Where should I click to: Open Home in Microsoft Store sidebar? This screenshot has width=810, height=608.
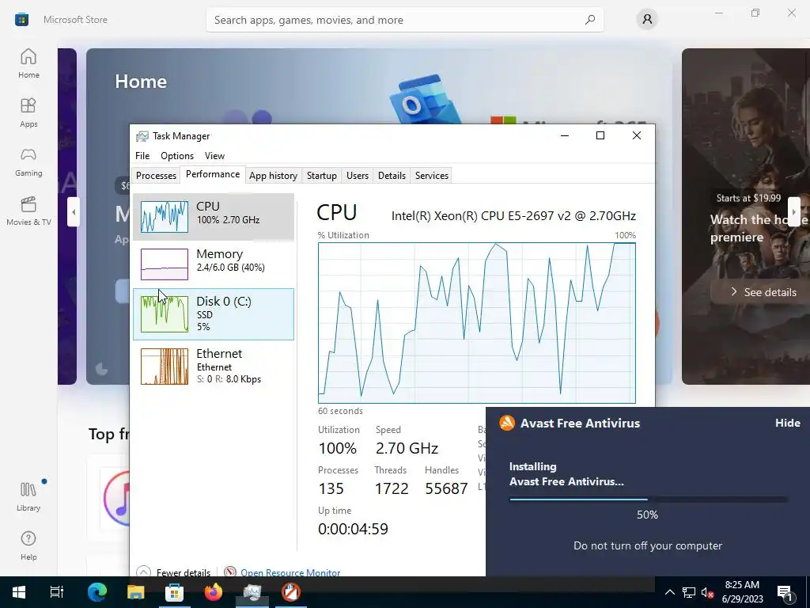point(28,63)
